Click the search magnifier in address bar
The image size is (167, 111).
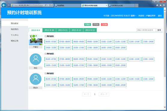46,5
